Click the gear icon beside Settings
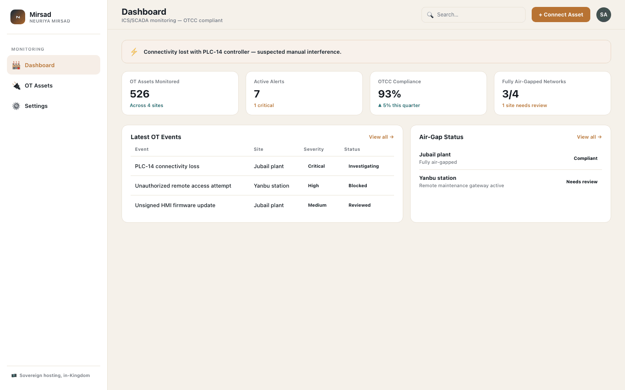Image resolution: width=625 pixels, height=390 pixels. pos(16,106)
